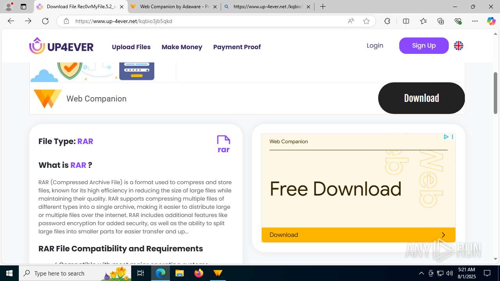Open Microsoft Edge from the taskbar
Image resolution: width=500 pixels, height=281 pixels.
click(161, 273)
